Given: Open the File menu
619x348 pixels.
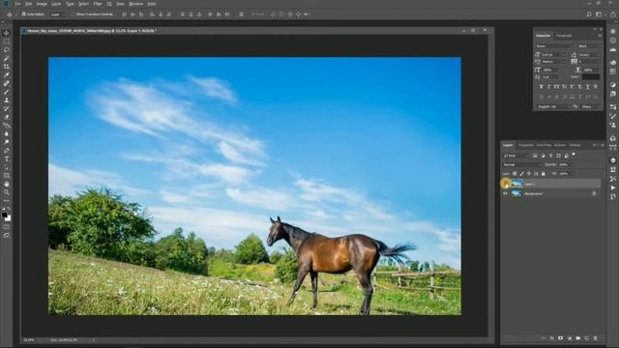Looking at the screenshot, I should pos(17,4).
